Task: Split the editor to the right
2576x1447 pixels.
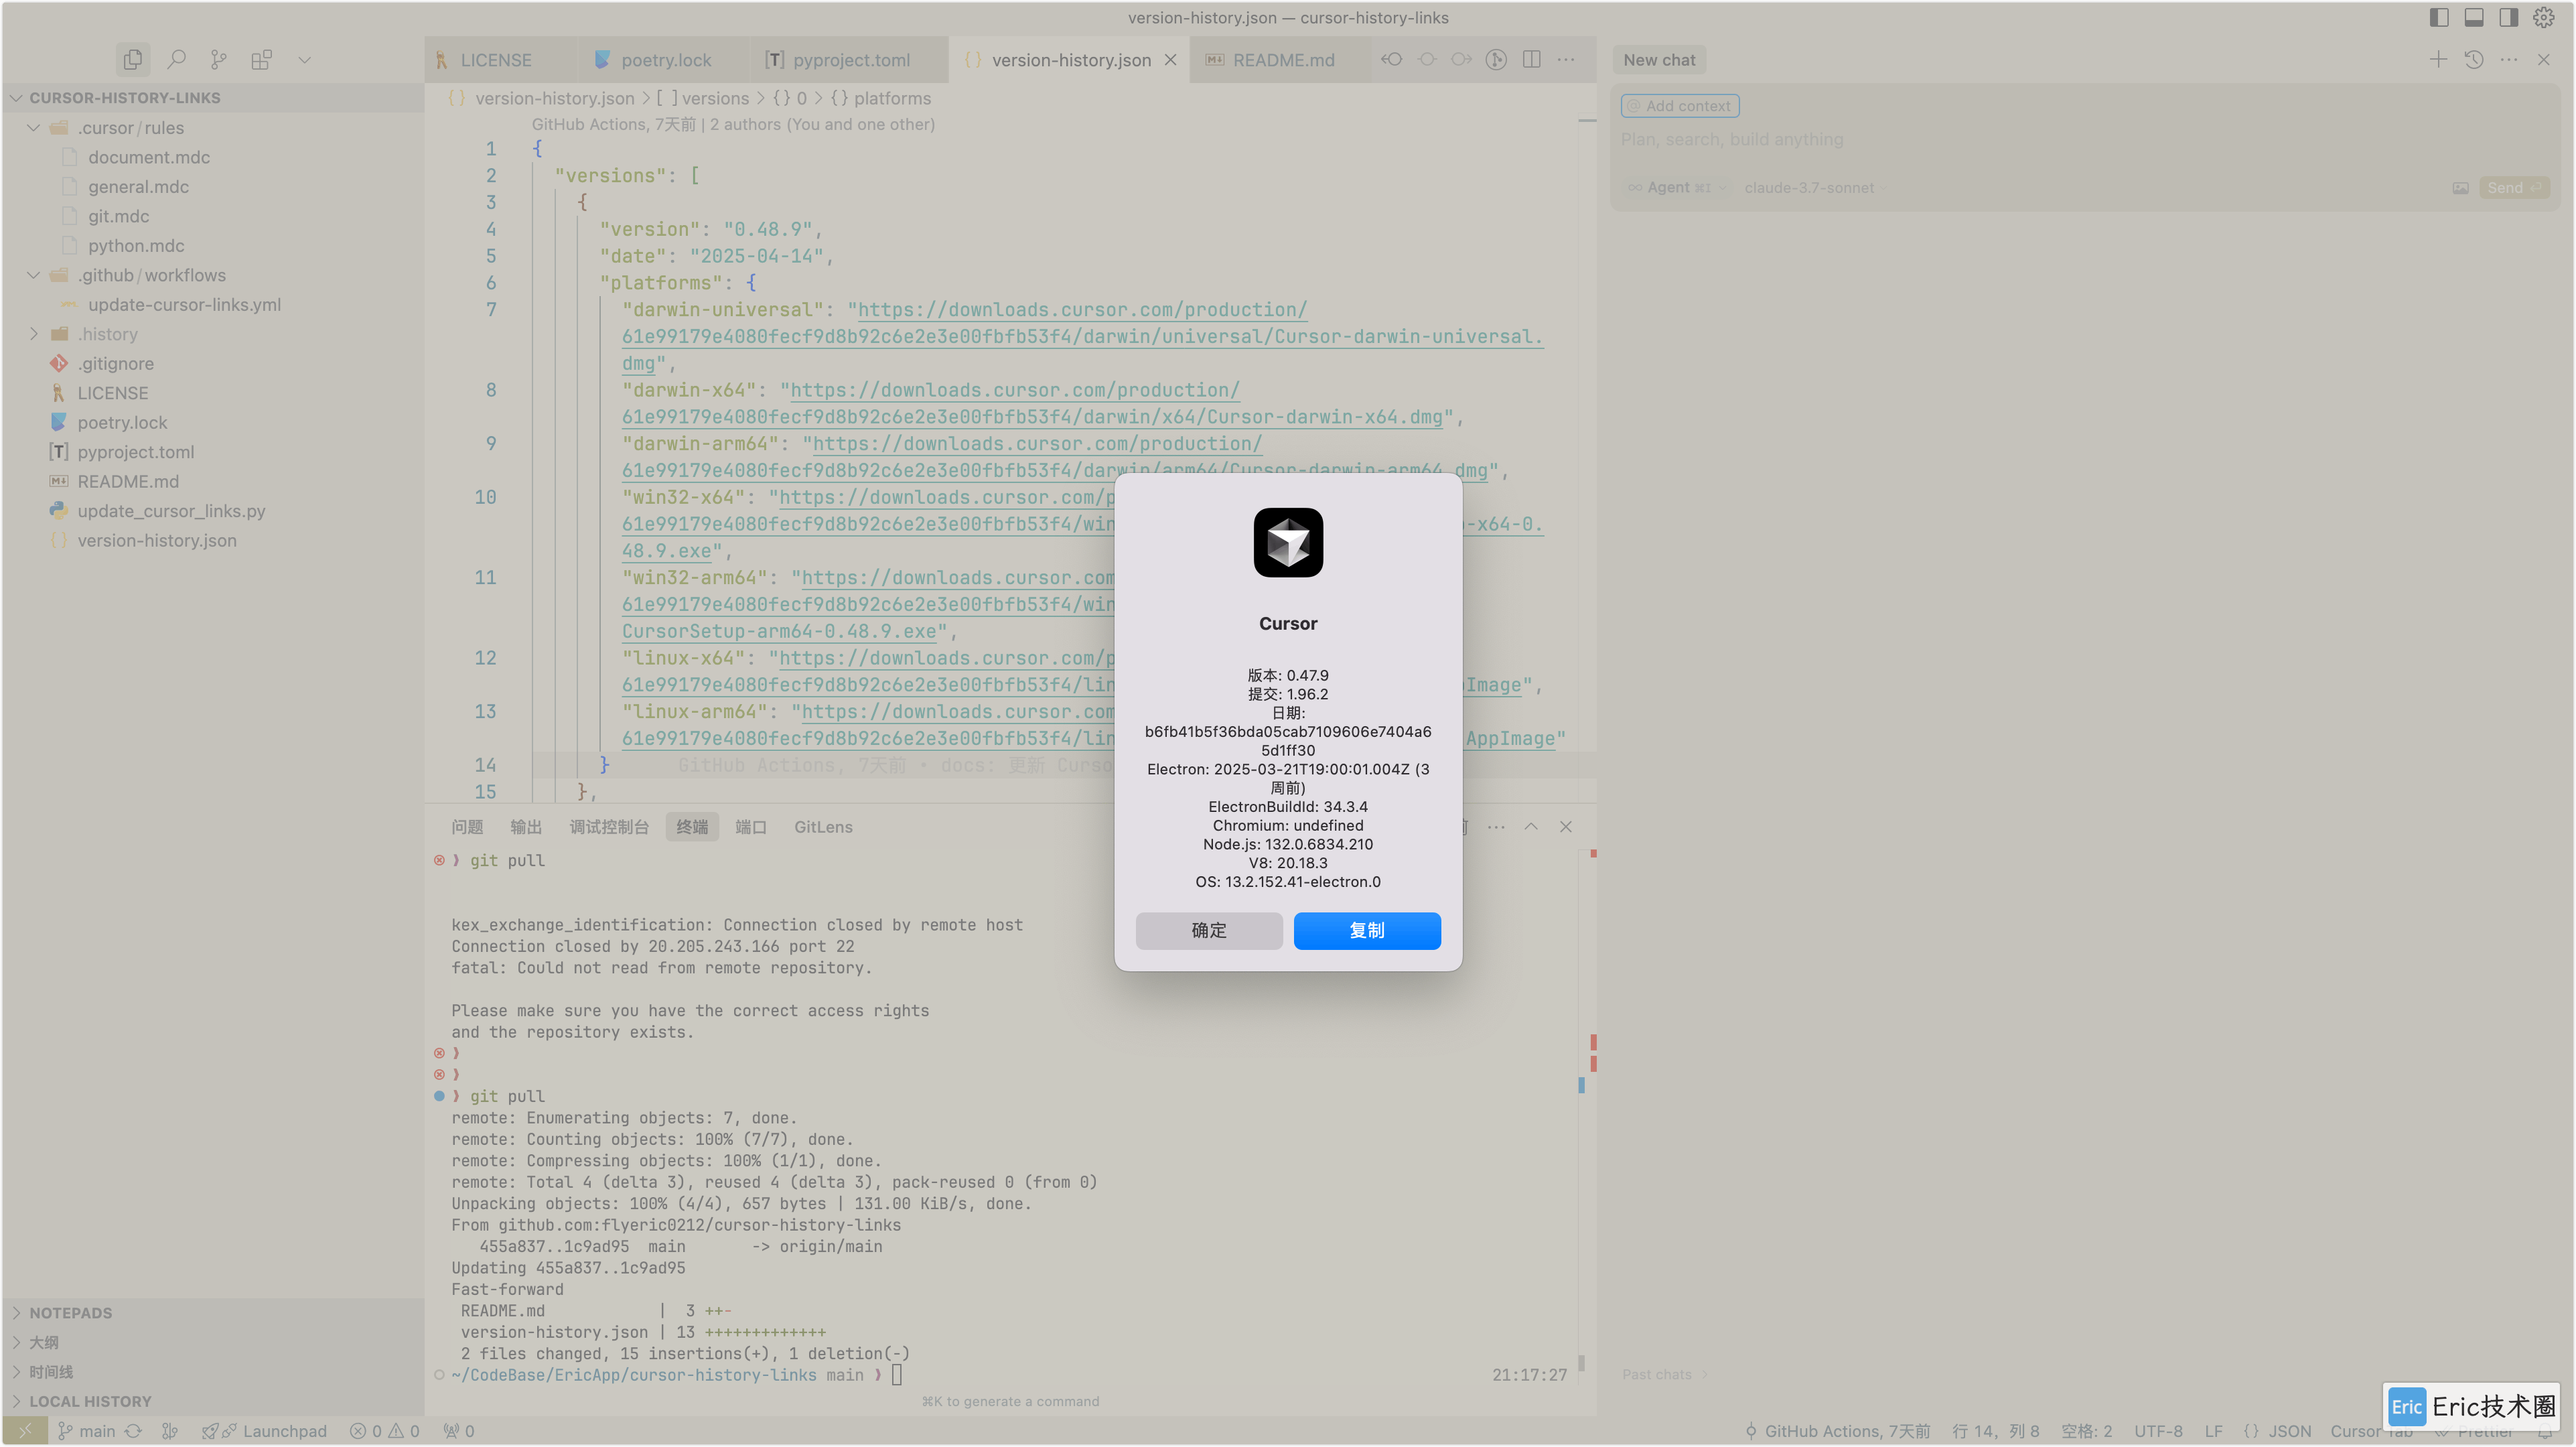Action: point(1532,60)
